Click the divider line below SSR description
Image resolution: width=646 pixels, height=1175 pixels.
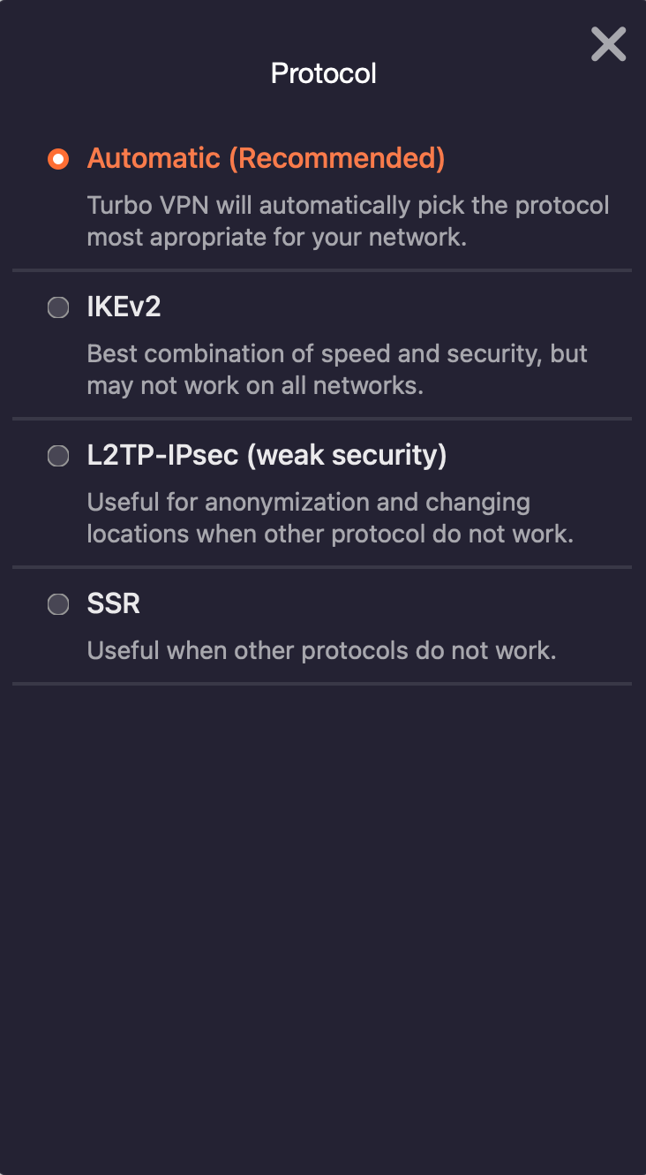tap(322, 683)
